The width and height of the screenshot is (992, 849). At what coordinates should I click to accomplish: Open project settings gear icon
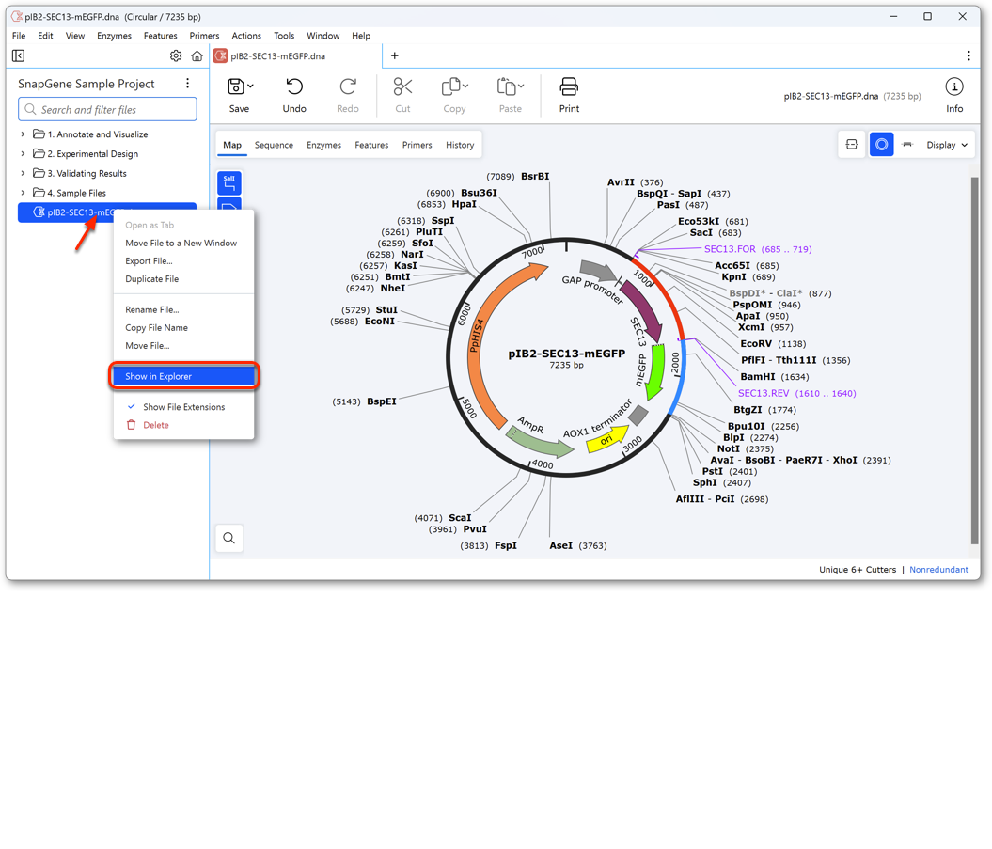coord(176,56)
